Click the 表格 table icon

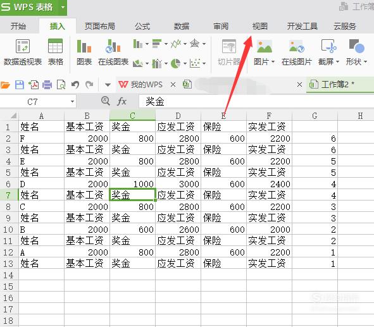[55, 46]
